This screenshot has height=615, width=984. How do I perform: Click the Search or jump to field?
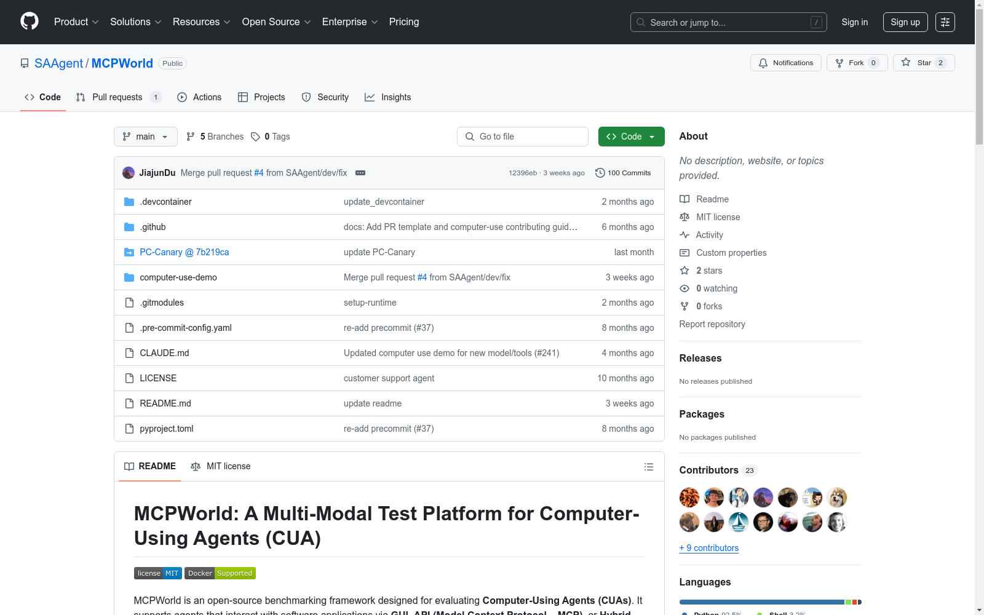pos(729,22)
